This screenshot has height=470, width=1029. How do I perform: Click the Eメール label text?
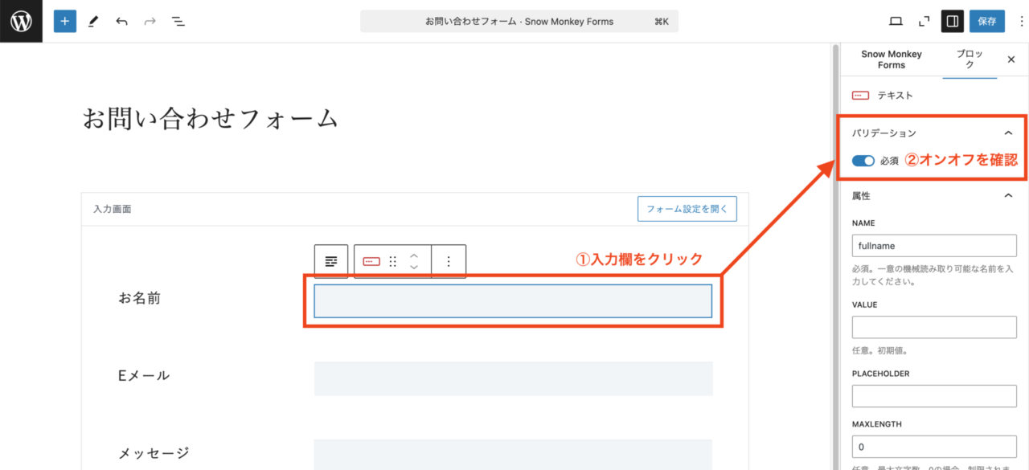pos(144,375)
